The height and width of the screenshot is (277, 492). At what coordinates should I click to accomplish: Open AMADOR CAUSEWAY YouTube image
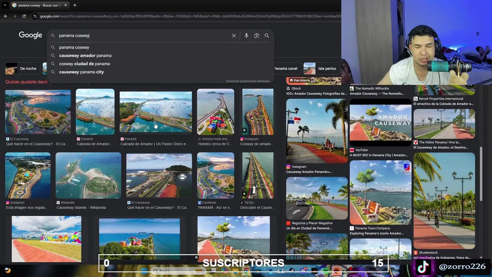pos(381,122)
